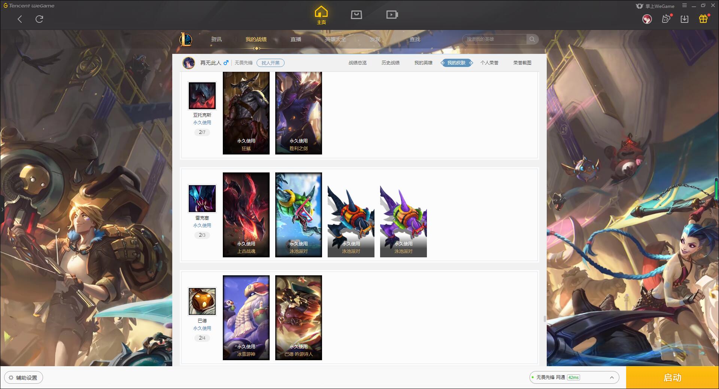Switch to the 查找 tab
This screenshot has height=389, width=719.
click(x=415, y=39)
